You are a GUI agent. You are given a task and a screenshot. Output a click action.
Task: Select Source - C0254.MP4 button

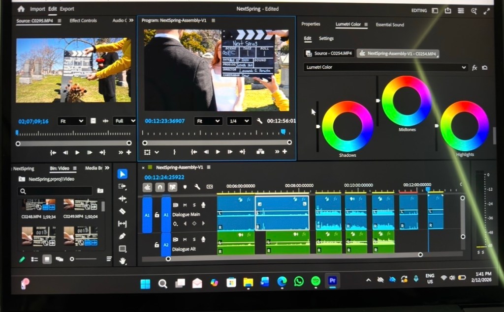329,53
